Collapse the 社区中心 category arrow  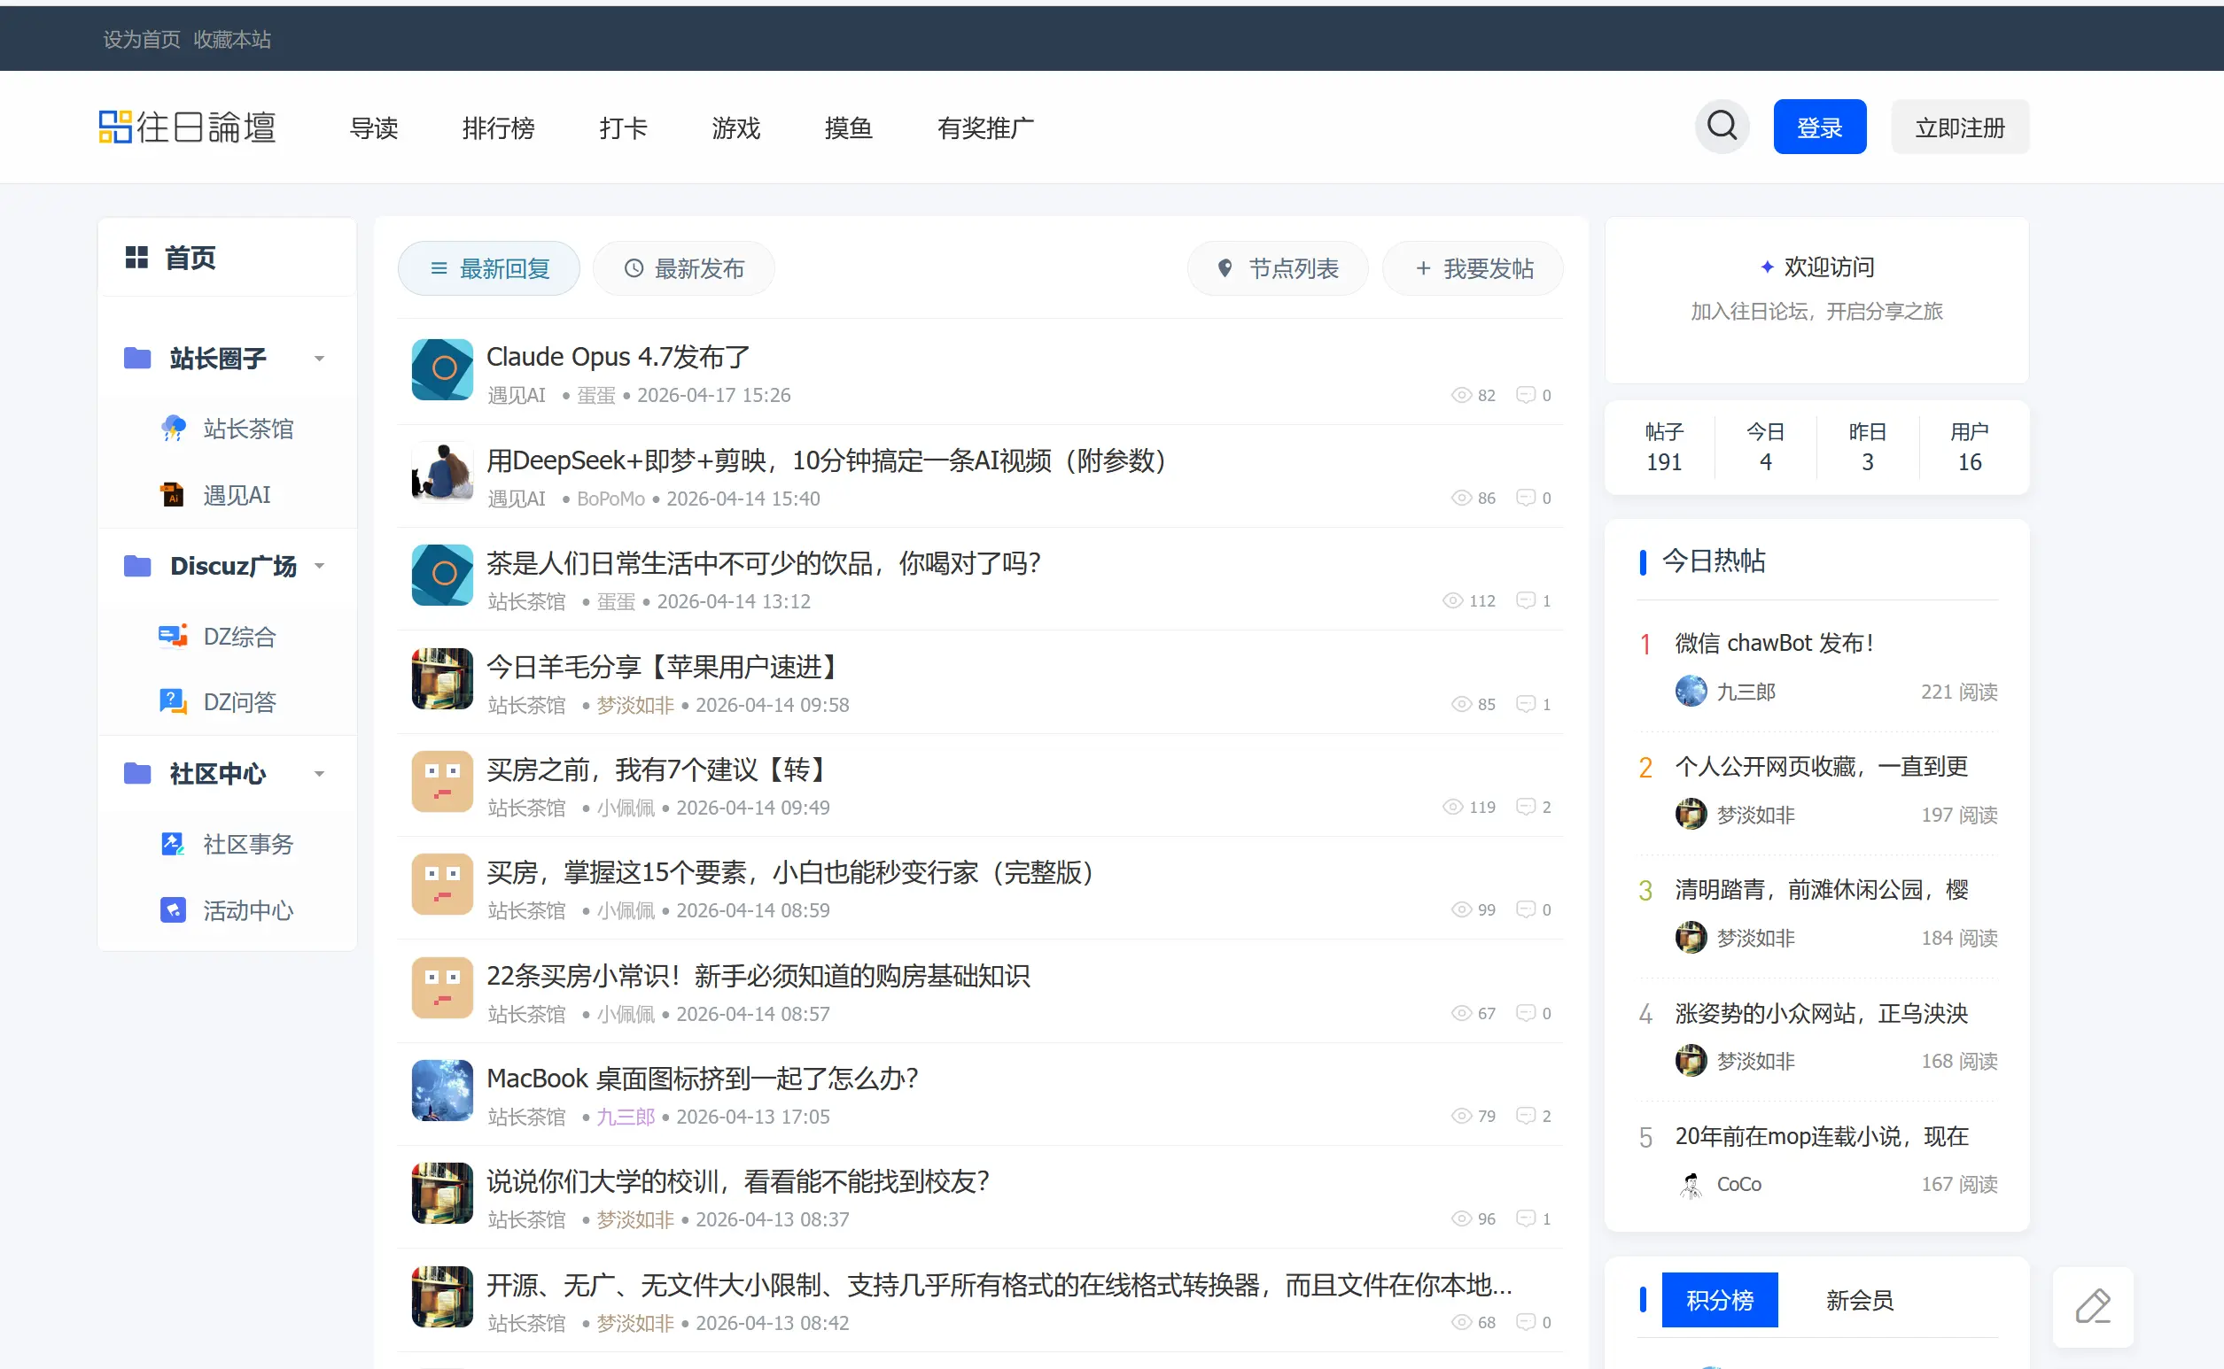pyautogui.click(x=319, y=773)
